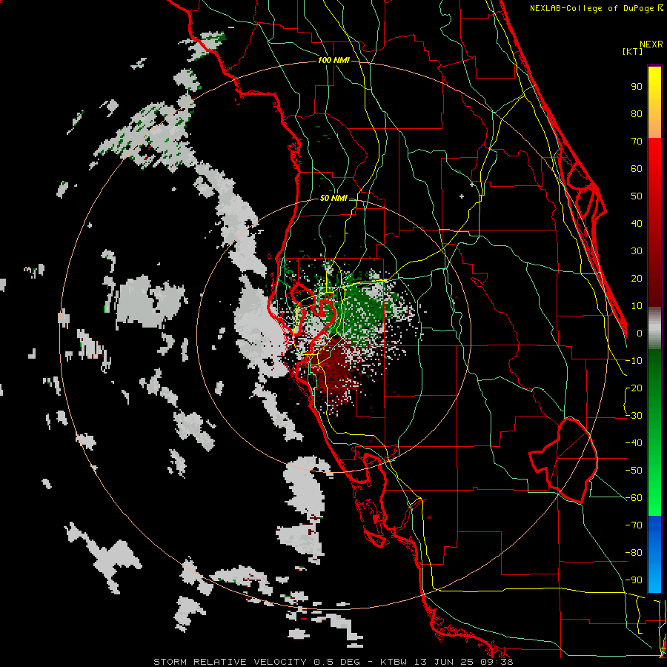The width and height of the screenshot is (667, 667).
Task: Click the positive 50 scale label
Action: click(637, 196)
